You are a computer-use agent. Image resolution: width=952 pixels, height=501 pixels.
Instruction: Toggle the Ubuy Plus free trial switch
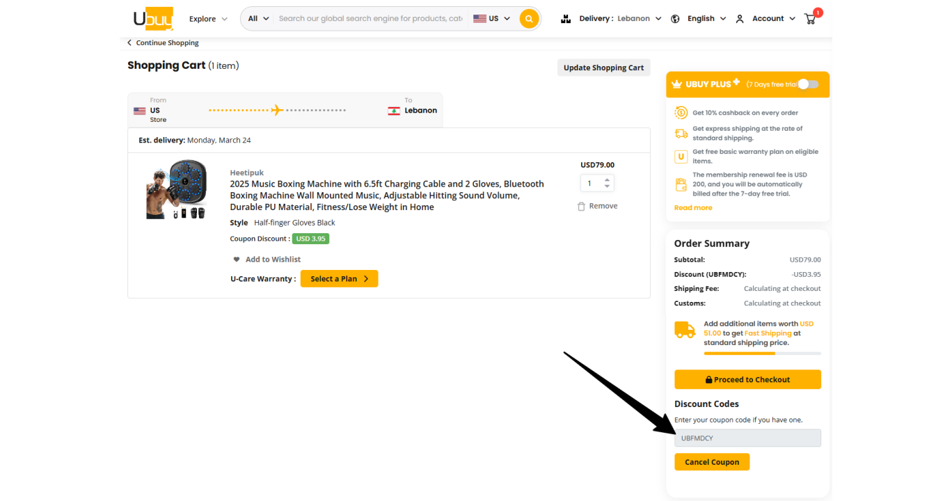(808, 84)
